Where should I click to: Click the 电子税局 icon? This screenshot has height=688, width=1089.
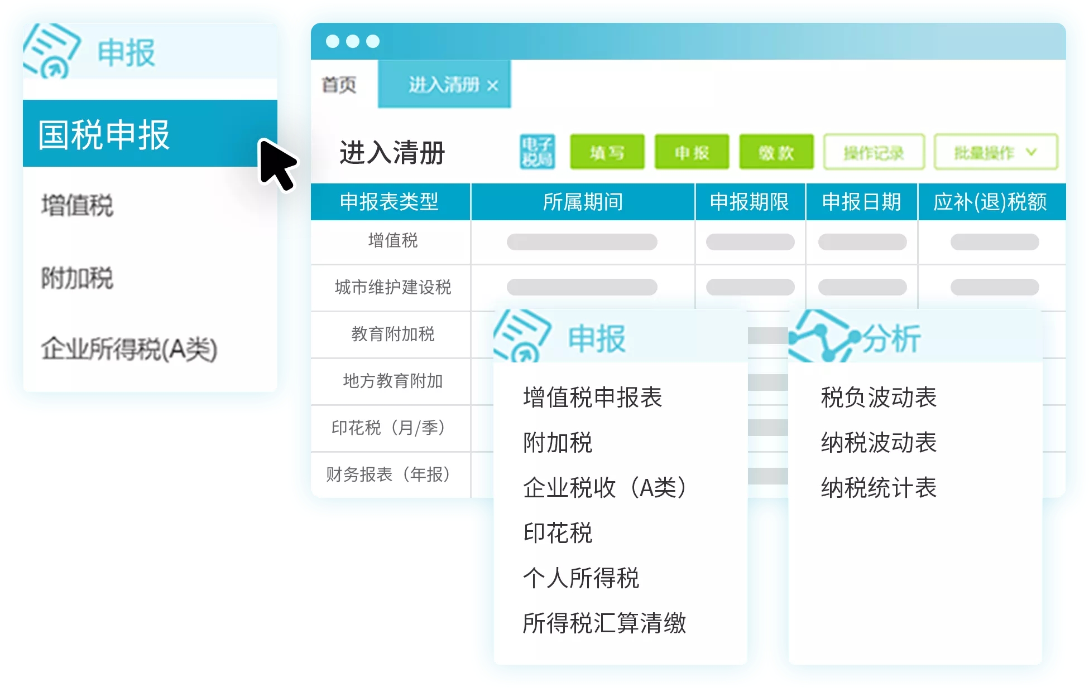537,152
